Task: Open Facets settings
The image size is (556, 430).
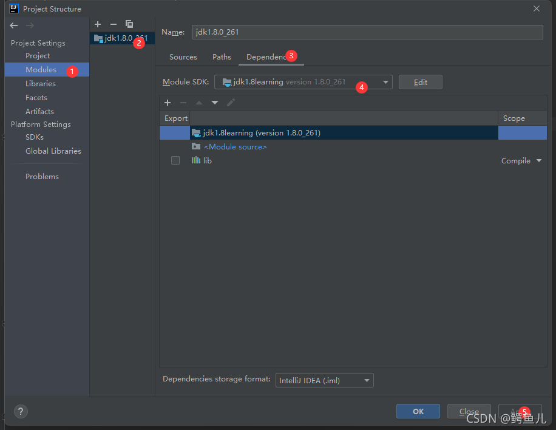Action: tap(36, 98)
